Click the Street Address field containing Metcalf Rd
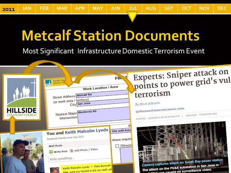The height and width of the screenshot is (173, 231). tap(102, 94)
